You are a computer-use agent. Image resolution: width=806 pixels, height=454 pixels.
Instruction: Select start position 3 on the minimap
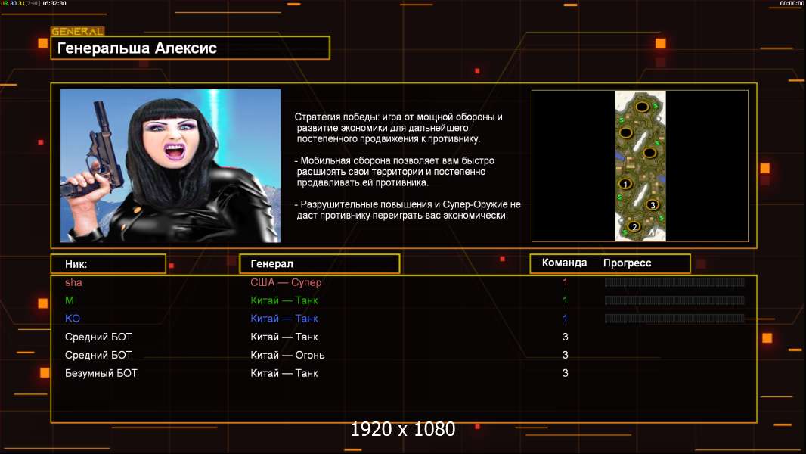click(653, 204)
